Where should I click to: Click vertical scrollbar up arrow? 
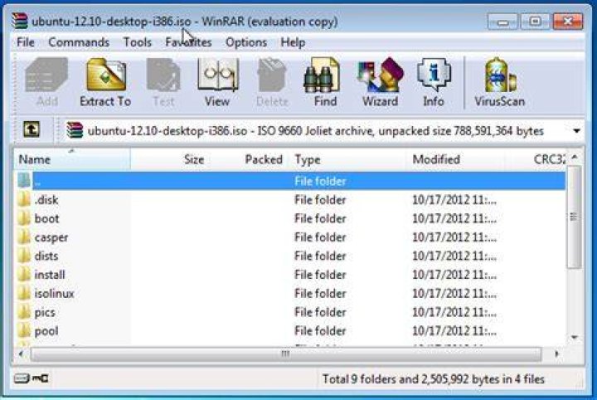pyautogui.click(x=575, y=157)
